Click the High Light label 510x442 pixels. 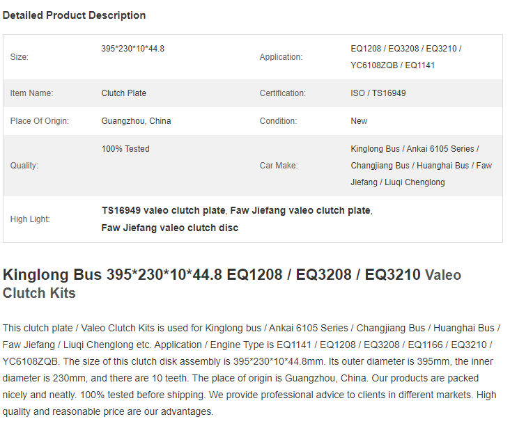[30, 219]
